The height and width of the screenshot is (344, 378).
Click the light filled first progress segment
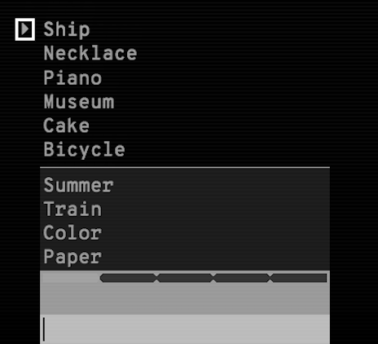pyautogui.click(x=71, y=278)
